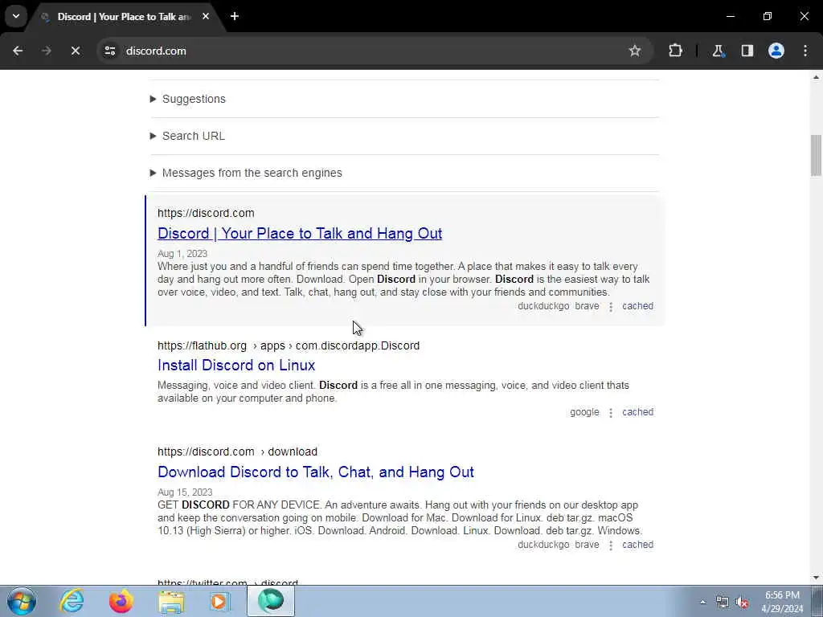Open Install Discord on Linux link
This screenshot has width=823, height=617.
(236, 366)
